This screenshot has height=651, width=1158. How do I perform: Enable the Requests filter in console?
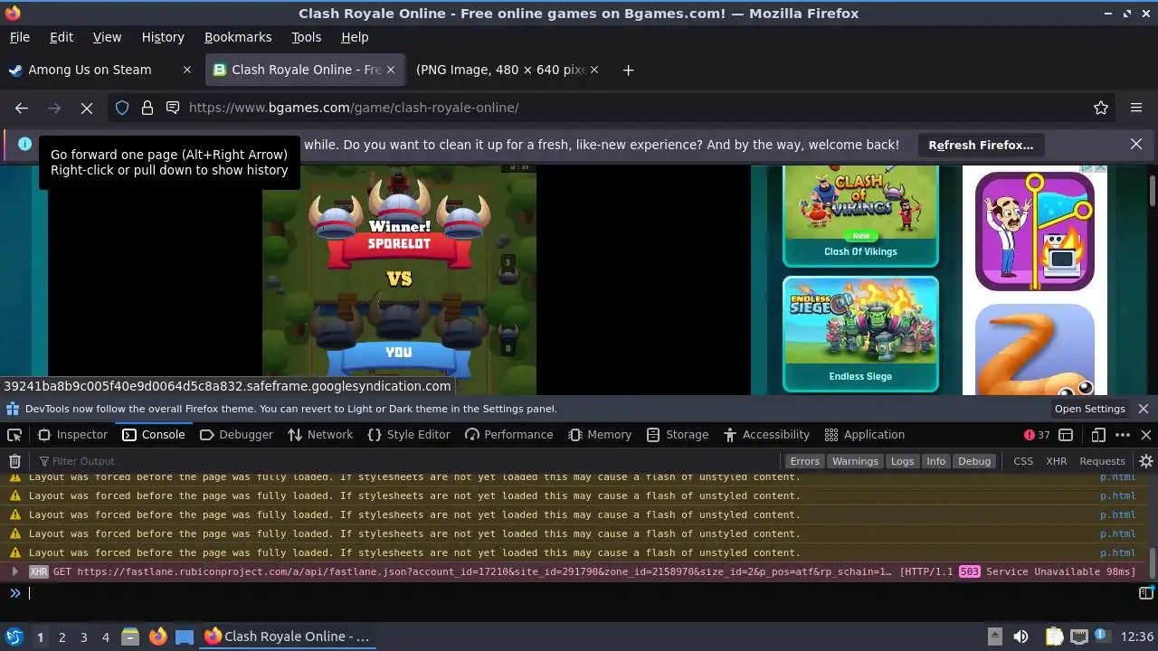coord(1102,461)
